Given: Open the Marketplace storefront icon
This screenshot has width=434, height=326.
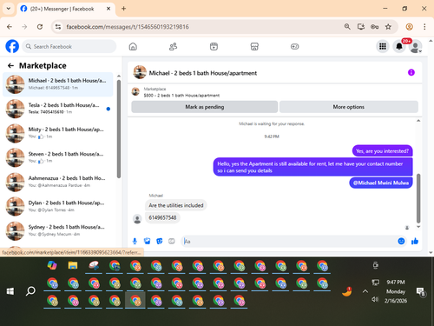Looking at the screenshot, I should coord(254,46).
